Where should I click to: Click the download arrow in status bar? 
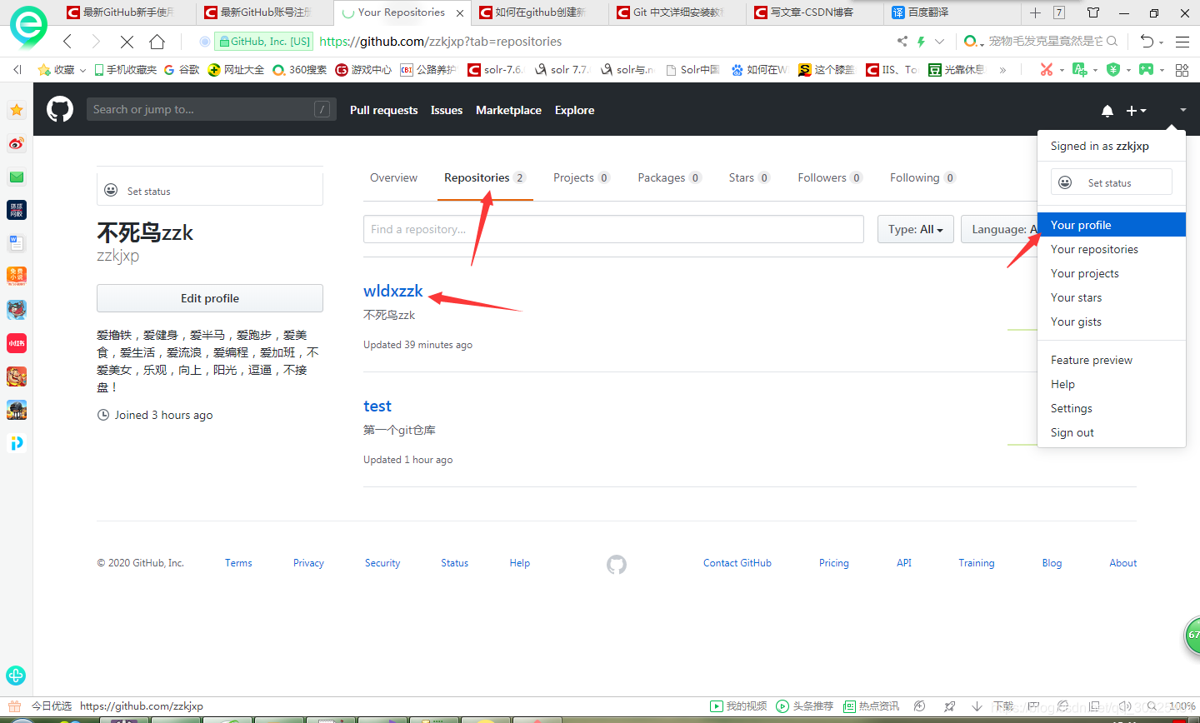coord(977,706)
